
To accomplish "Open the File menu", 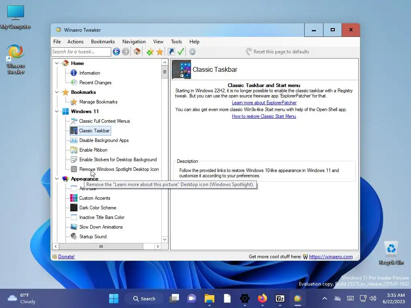I will coord(57,42).
